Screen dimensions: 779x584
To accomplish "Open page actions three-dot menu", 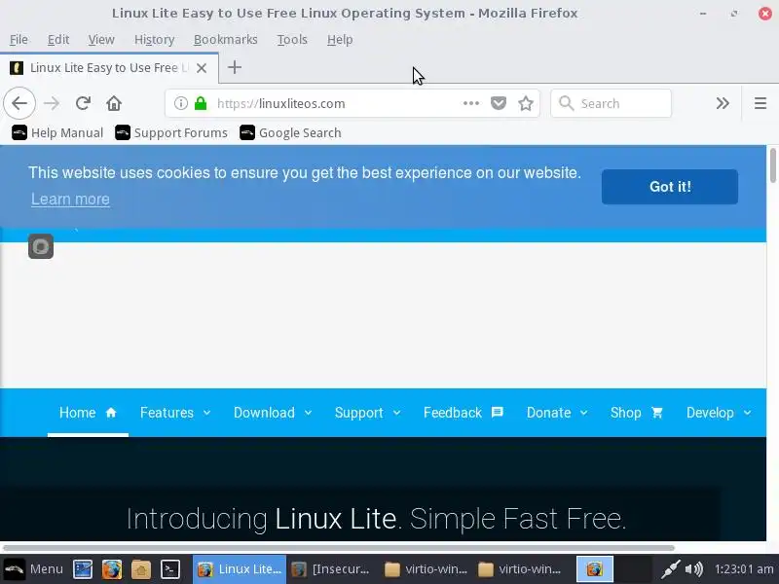I will (x=471, y=103).
